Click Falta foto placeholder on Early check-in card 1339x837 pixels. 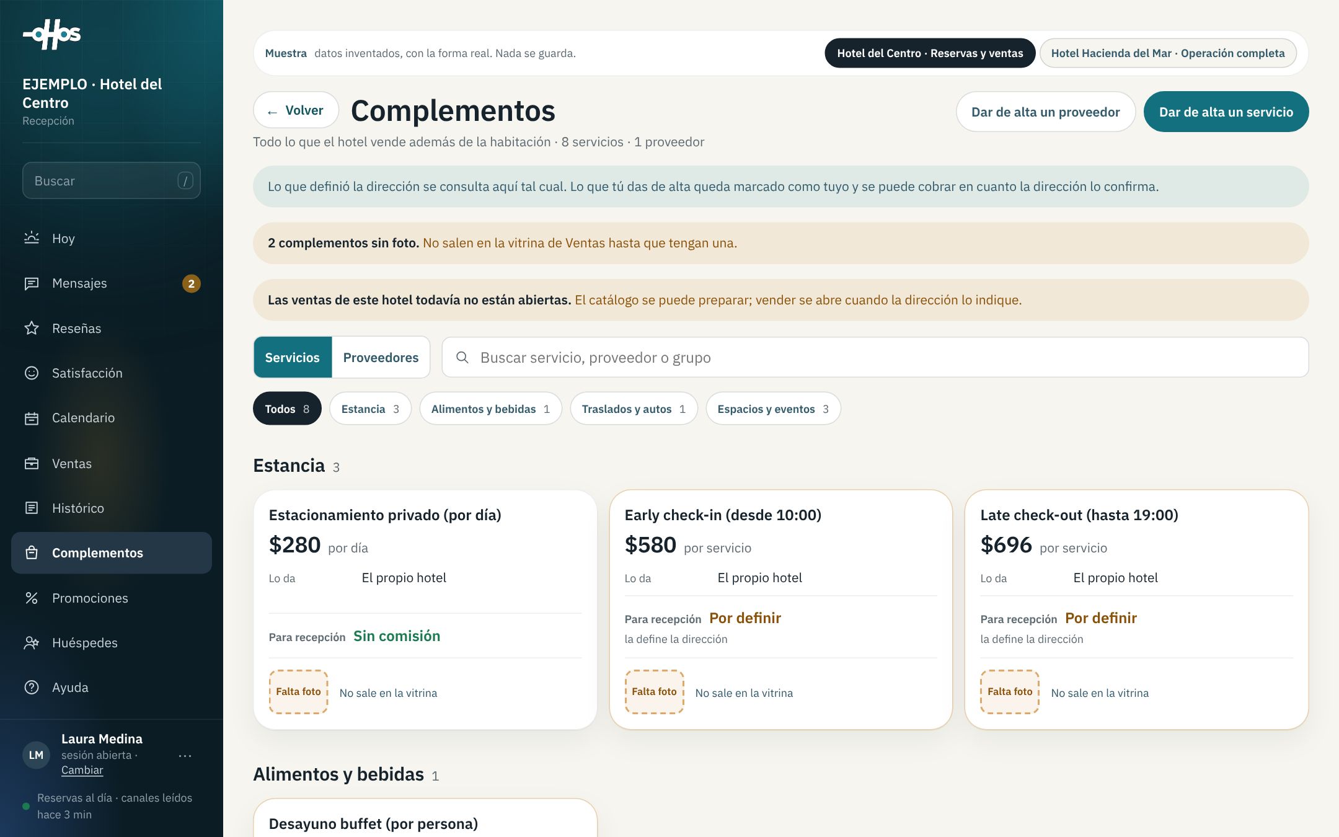point(654,692)
